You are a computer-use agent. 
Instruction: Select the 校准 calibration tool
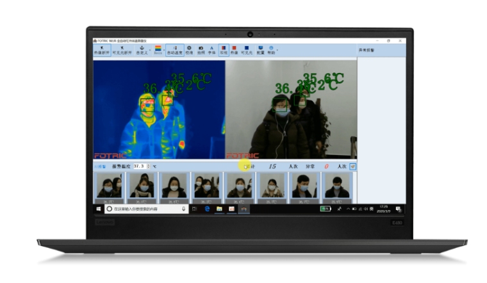click(x=189, y=51)
